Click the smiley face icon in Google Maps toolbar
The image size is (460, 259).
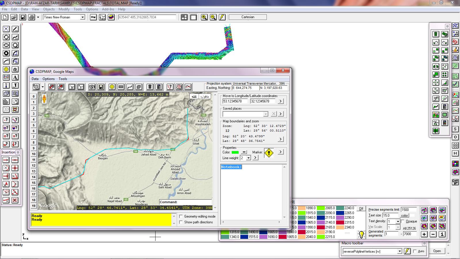click(x=112, y=87)
